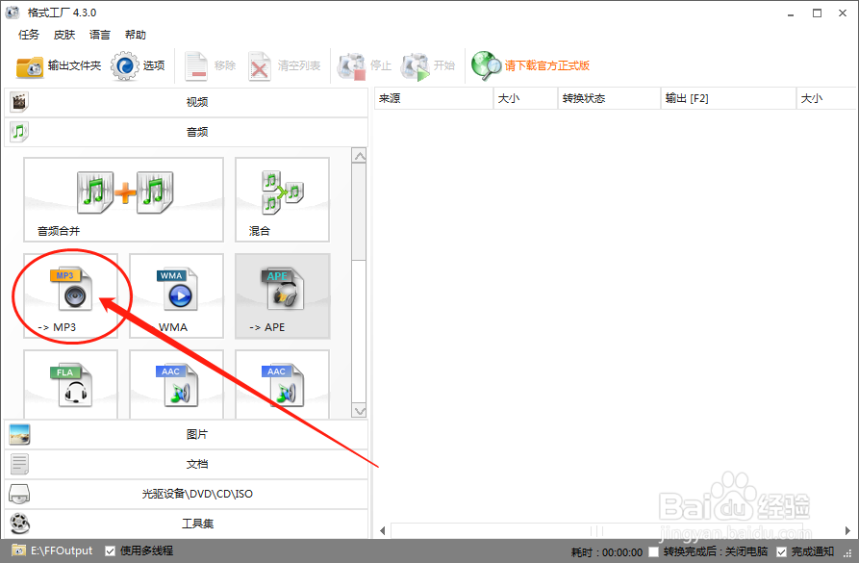
Task: Open the APE converter
Action: (x=282, y=294)
